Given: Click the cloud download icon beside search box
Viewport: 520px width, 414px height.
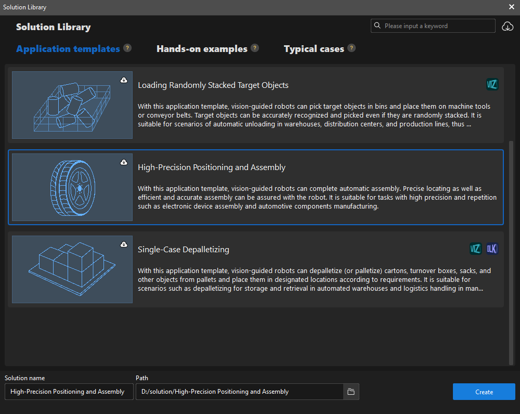Looking at the screenshot, I should coord(507,27).
